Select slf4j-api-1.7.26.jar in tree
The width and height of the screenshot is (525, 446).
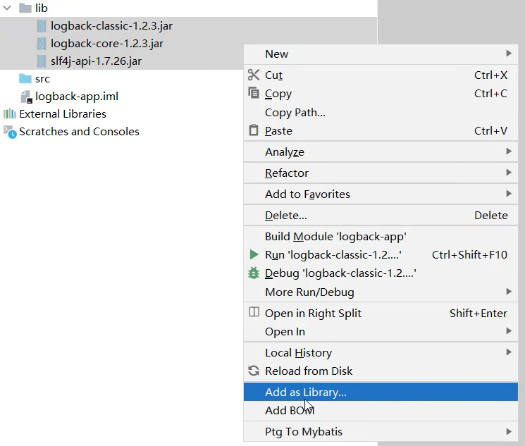click(96, 61)
